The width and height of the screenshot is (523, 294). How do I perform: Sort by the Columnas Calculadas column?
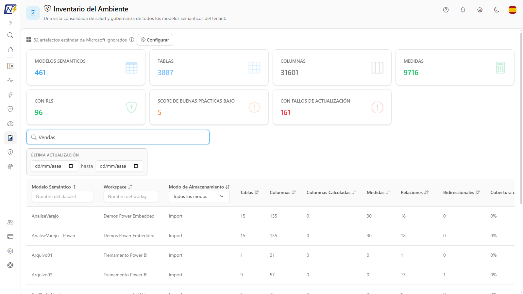[331, 192]
